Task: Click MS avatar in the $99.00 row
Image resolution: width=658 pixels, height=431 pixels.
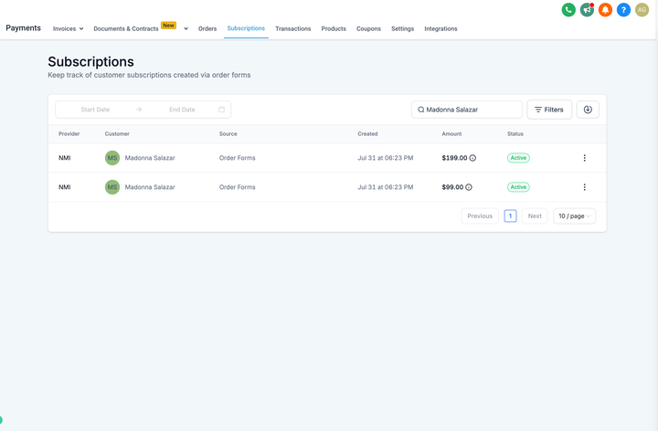Action: [x=112, y=187]
